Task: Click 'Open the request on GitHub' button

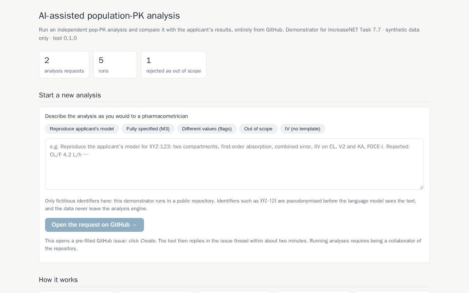Action: 95,225
